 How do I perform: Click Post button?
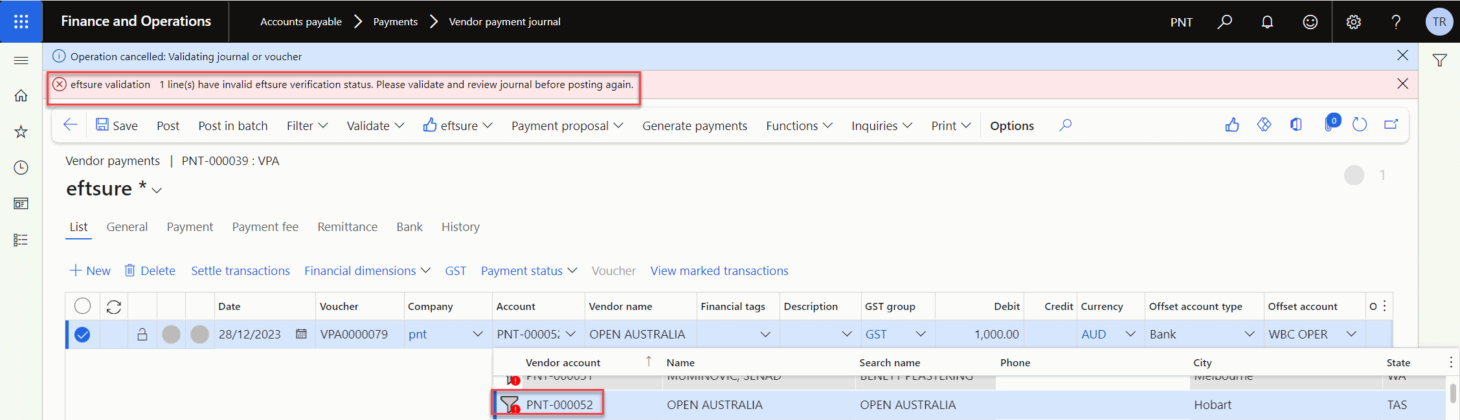(168, 126)
